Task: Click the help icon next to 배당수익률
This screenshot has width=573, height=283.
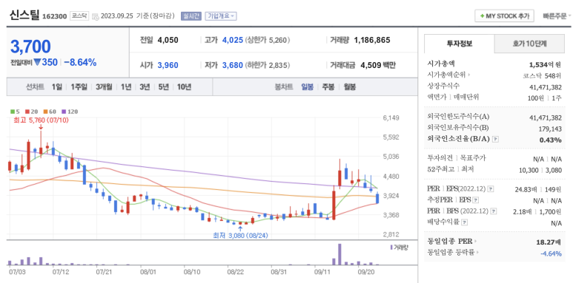Action: 464,222
